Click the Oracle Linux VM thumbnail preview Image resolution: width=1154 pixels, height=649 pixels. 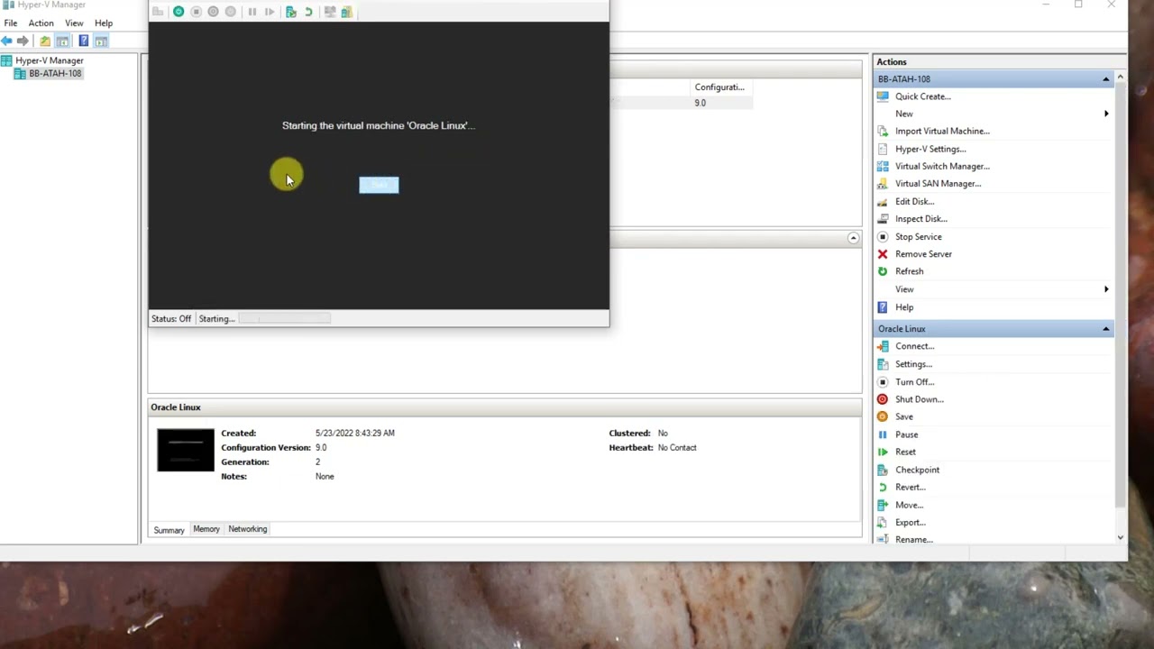coord(186,450)
